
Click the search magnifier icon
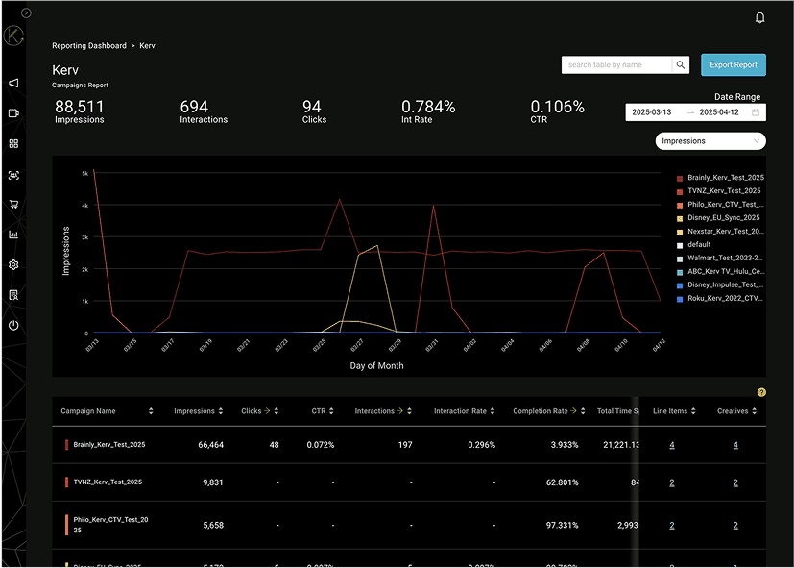tap(681, 64)
